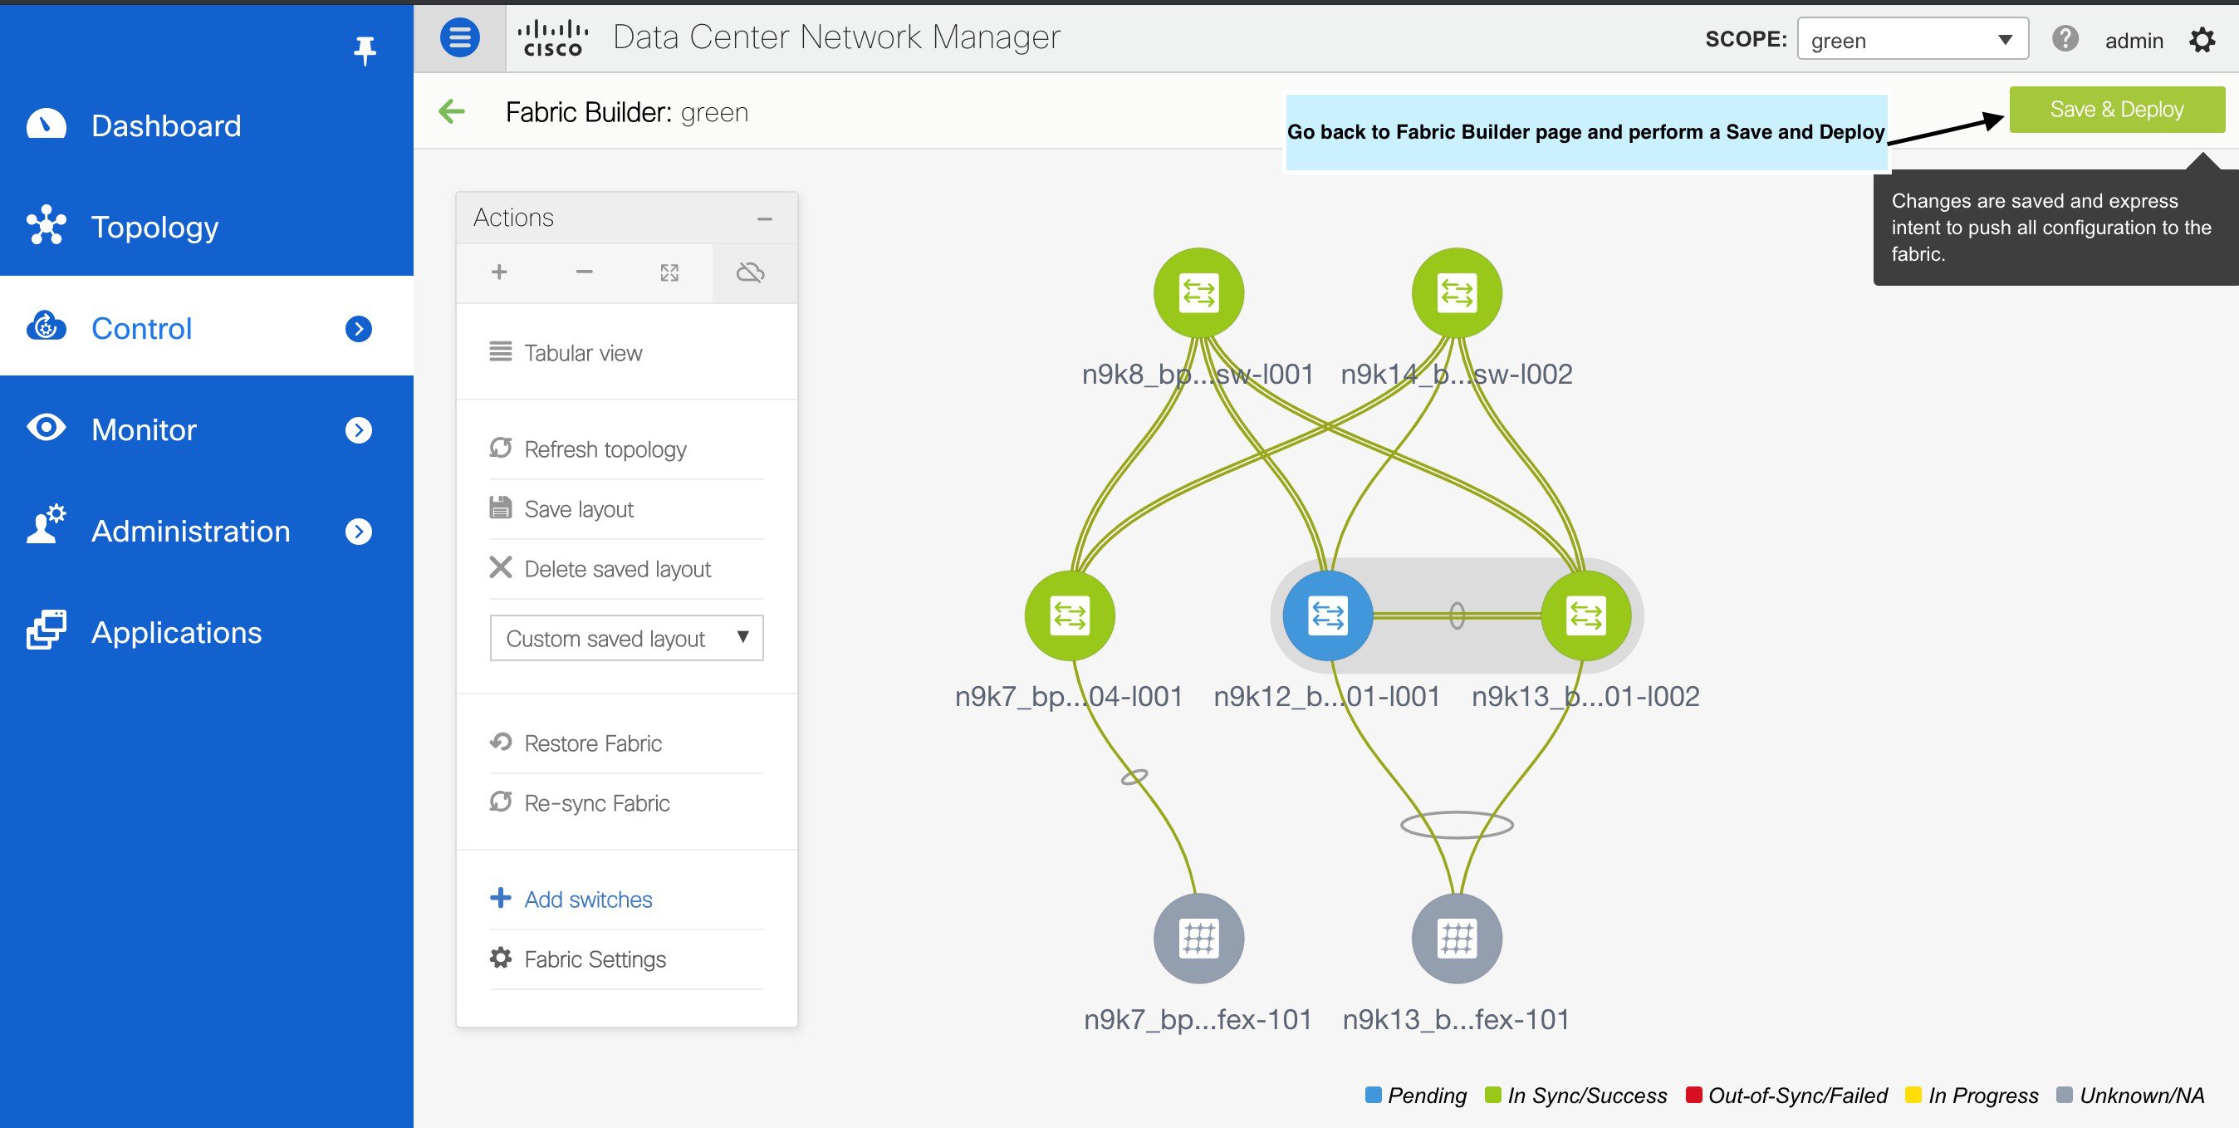Select leaf switch n9k7_bp...04-l001 node
The height and width of the screenshot is (1128, 2239).
(1070, 615)
